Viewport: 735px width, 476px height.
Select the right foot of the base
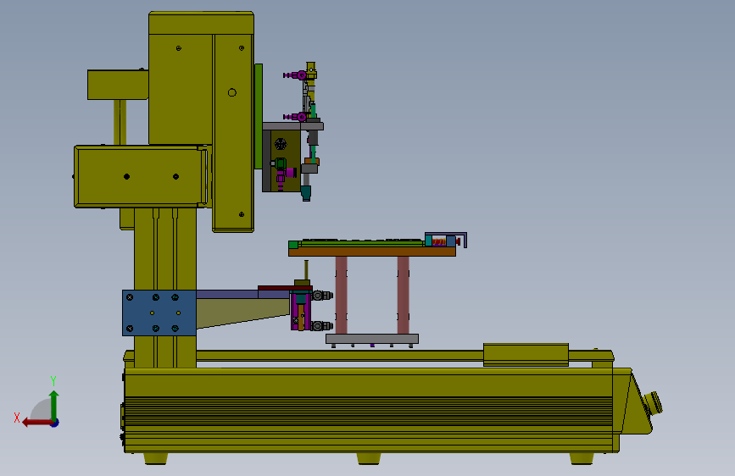(x=582, y=458)
